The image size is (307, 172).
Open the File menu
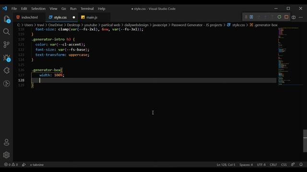tap(14, 9)
